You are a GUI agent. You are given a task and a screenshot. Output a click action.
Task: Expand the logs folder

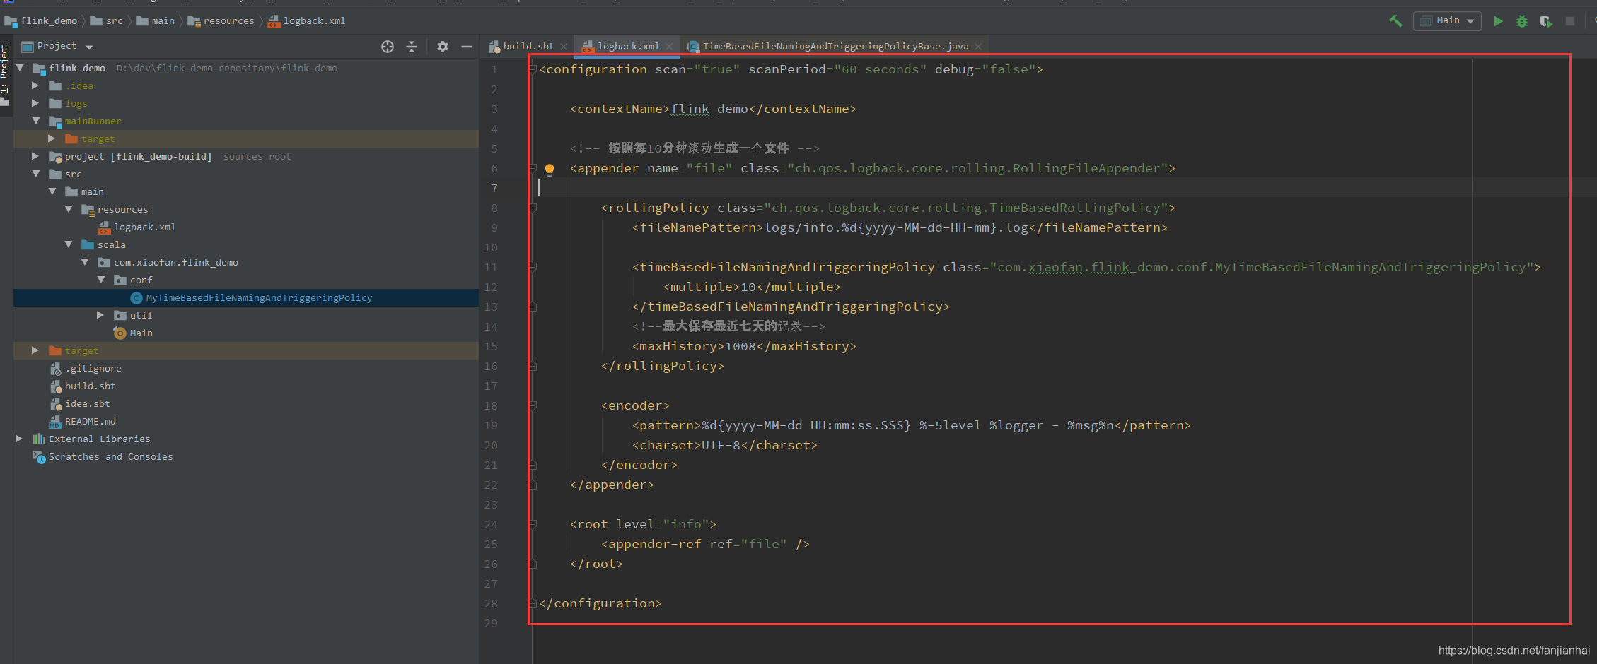click(x=35, y=103)
